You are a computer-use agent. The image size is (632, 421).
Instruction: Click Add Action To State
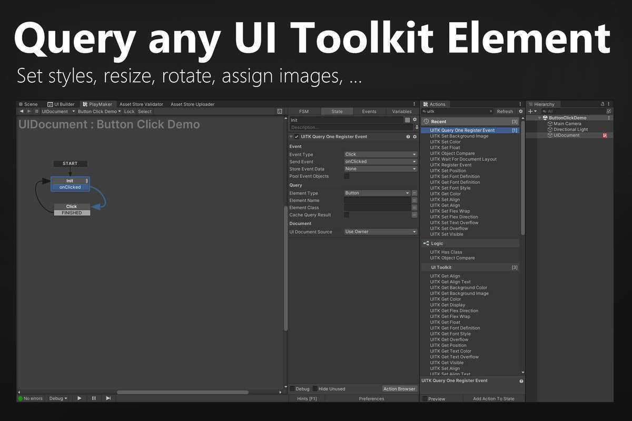point(493,399)
